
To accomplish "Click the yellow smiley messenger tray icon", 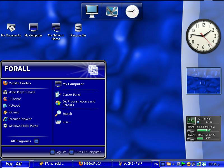I will [188, 164].
